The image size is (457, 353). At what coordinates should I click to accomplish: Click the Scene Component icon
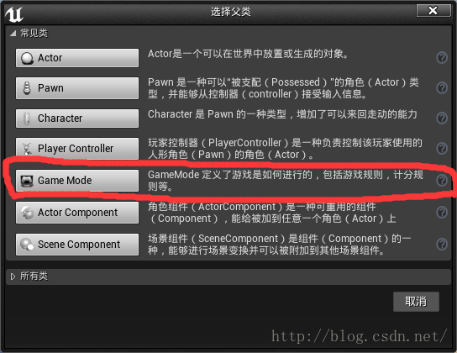[27, 245]
